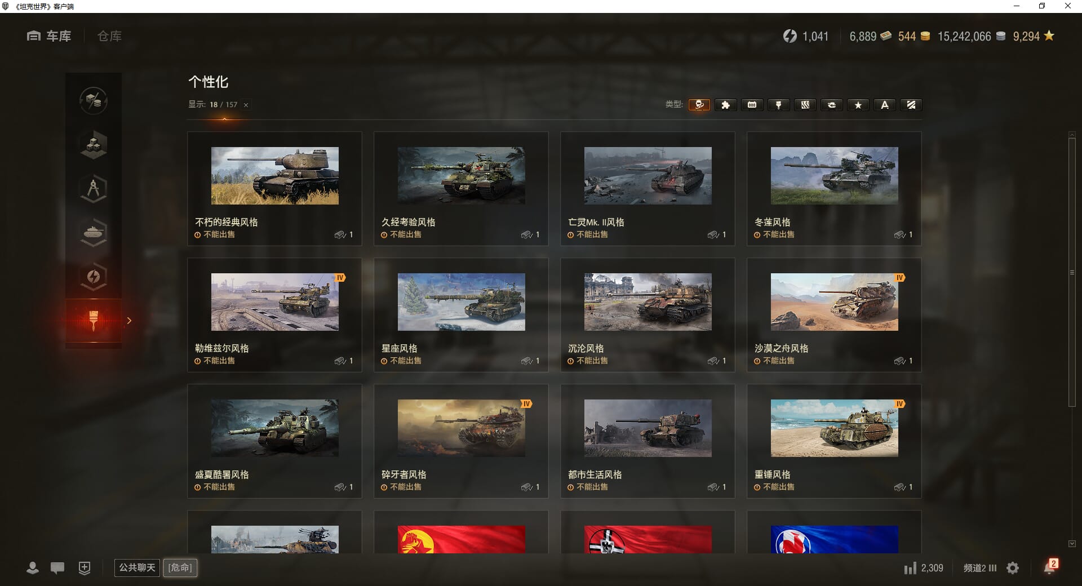The image size is (1082, 586).
Task: Open the settings gear icon
Action: coord(1013,568)
